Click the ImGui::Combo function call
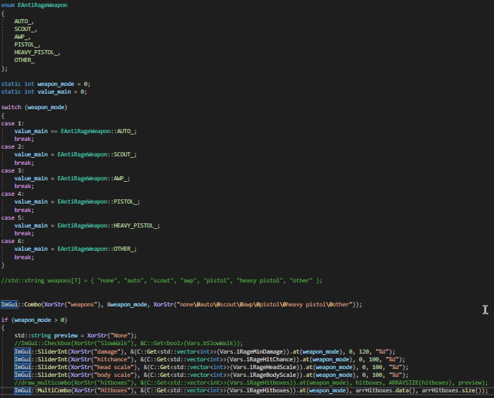 click(x=22, y=304)
